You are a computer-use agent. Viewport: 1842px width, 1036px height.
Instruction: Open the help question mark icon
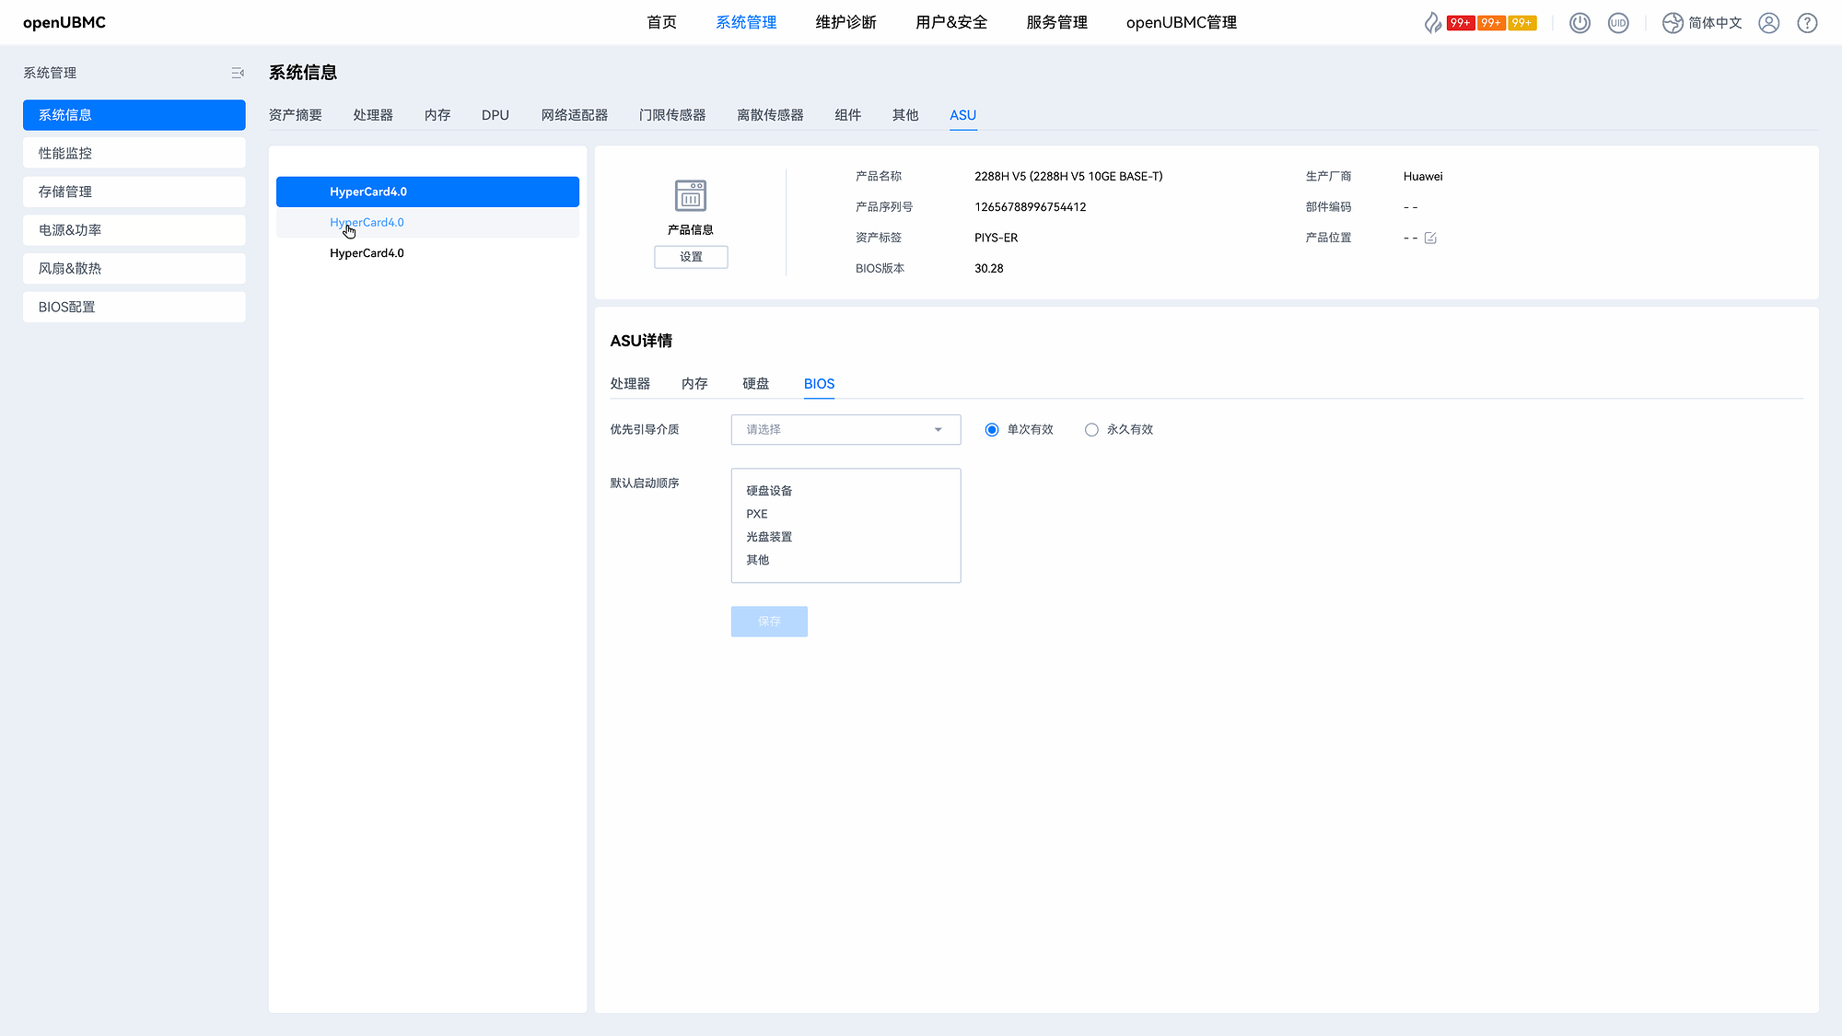click(1807, 23)
